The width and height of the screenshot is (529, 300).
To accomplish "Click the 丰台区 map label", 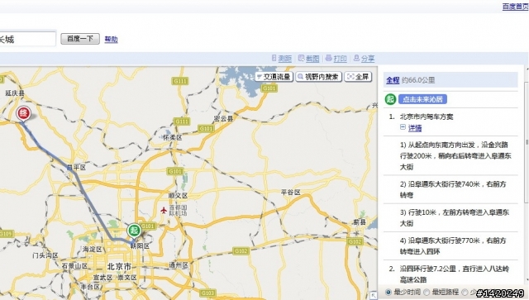I will pos(90,287).
